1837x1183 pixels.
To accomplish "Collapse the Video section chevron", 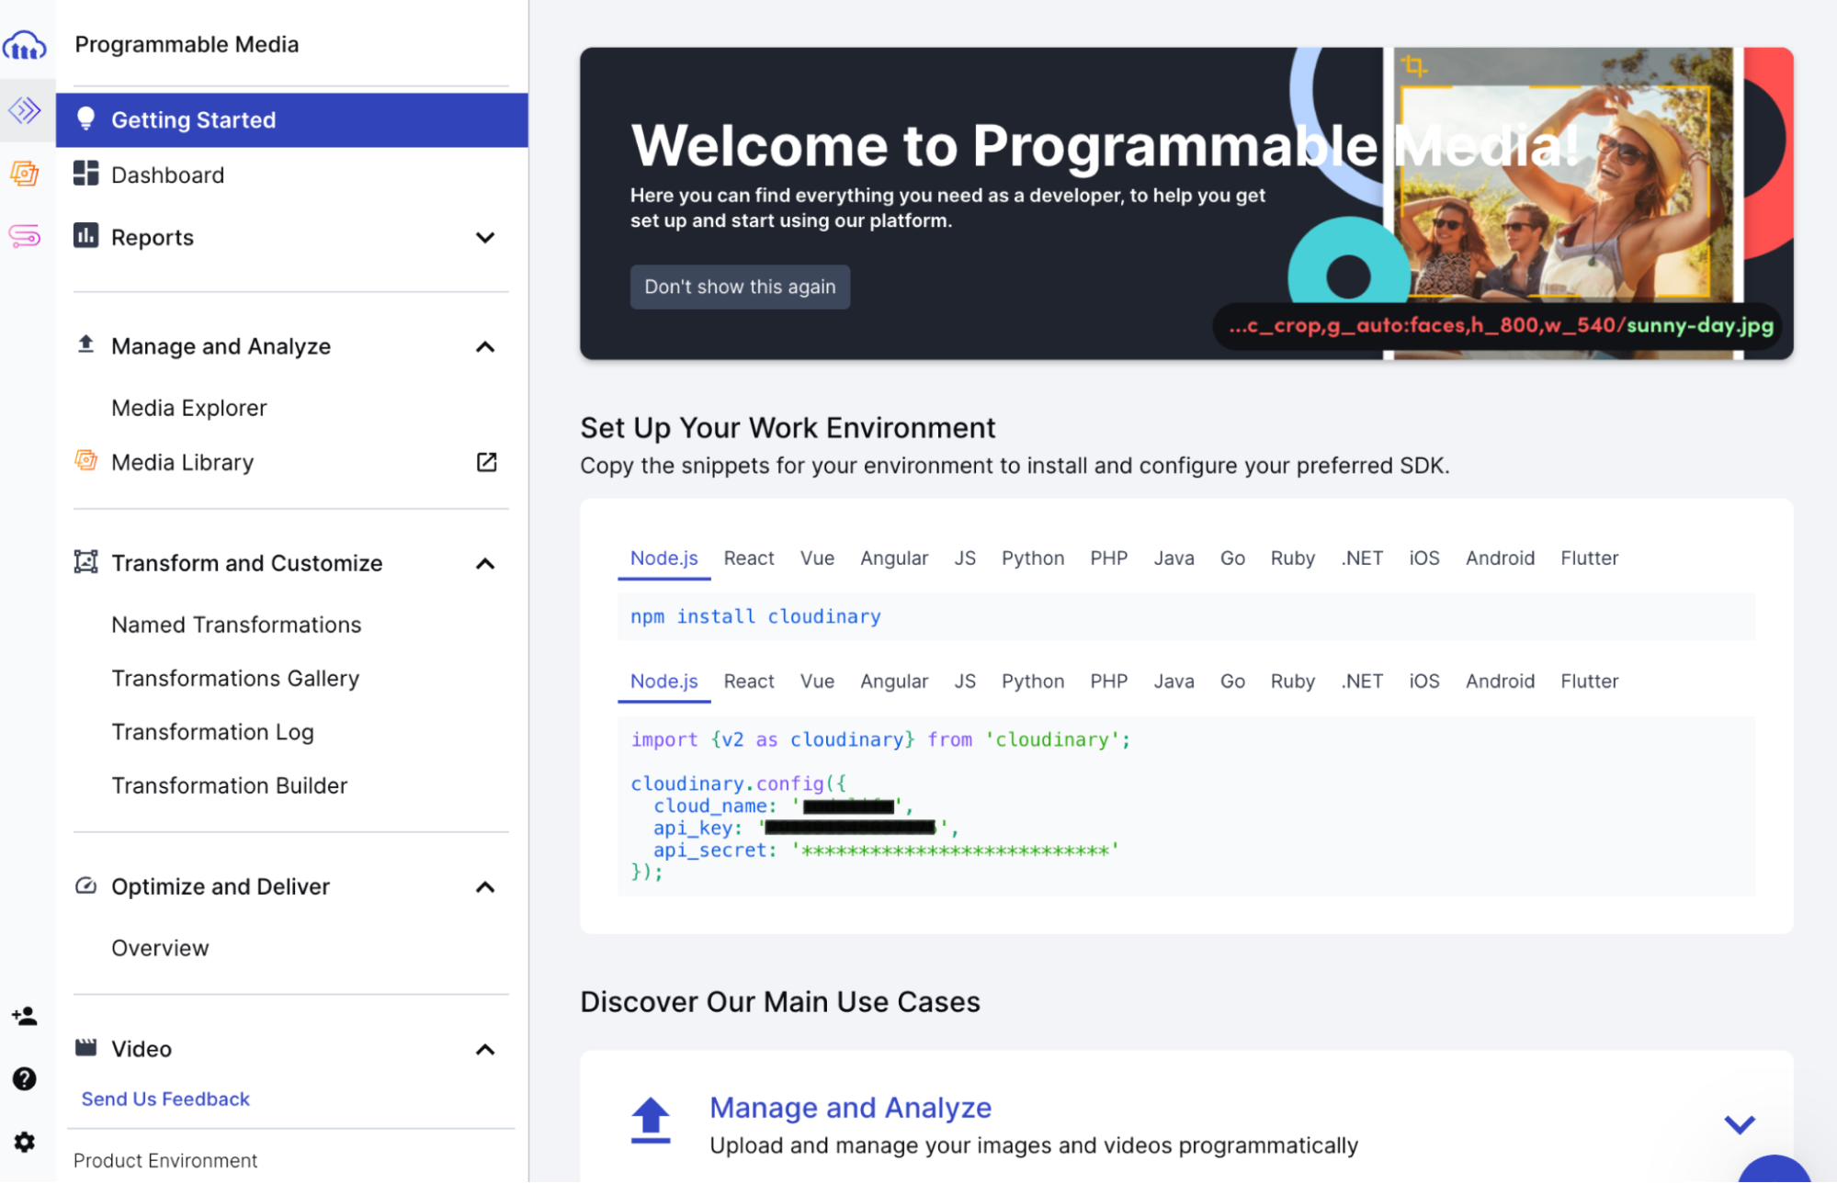I will (x=485, y=1050).
